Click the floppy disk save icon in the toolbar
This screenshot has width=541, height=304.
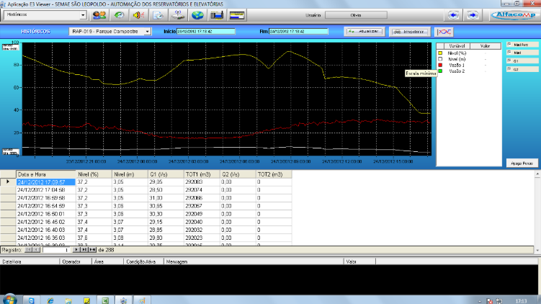(x=215, y=14)
